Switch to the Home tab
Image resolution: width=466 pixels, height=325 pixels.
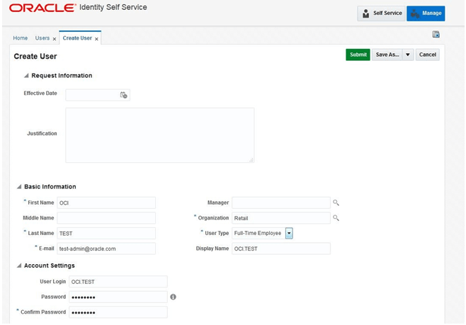tap(21, 38)
